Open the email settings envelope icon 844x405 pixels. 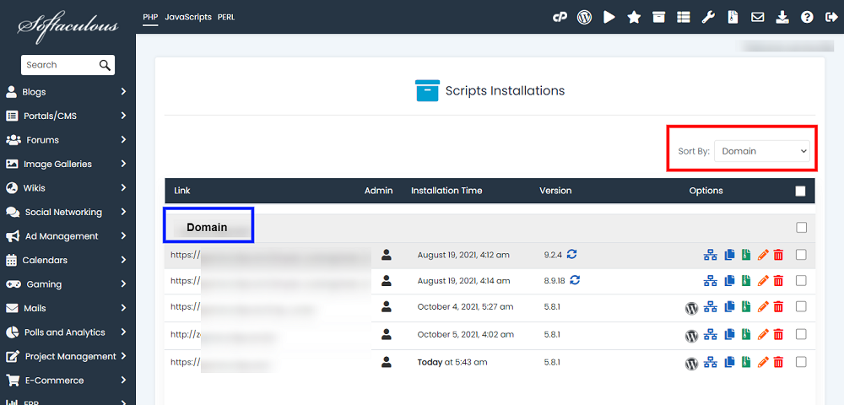pyautogui.click(x=757, y=17)
